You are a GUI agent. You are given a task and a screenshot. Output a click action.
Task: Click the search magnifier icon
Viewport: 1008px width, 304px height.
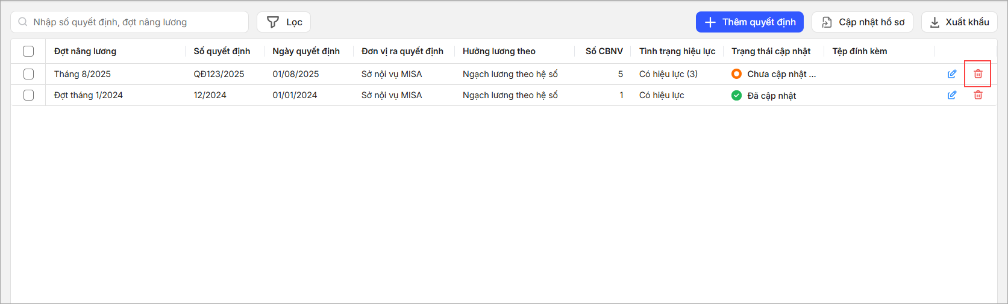(23, 22)
